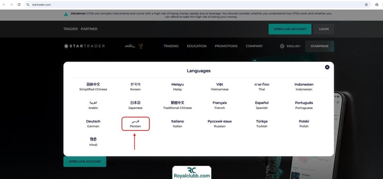Screen dimensions: 383x179
Task: Close the Languages dialog with the X icon
Action: [327, 67]
